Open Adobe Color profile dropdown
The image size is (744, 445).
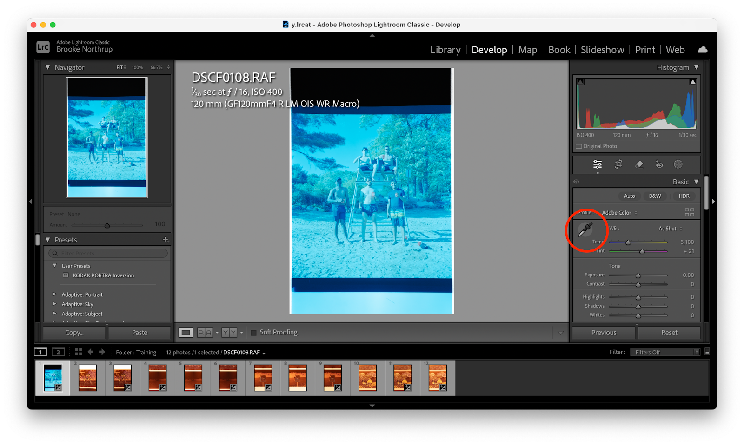[620, 213]
